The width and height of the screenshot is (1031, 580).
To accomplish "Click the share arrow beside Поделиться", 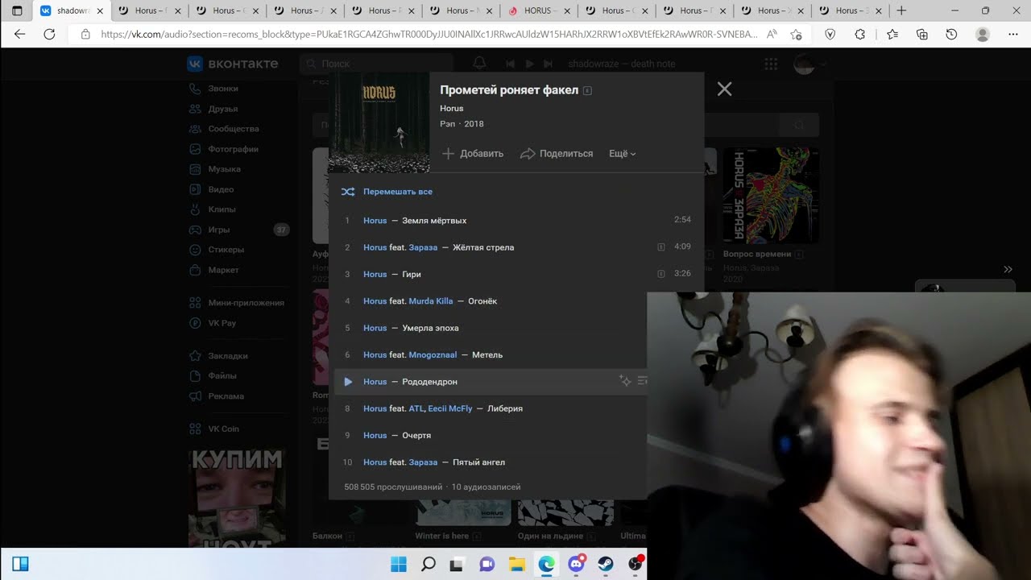I will (528, 154).
